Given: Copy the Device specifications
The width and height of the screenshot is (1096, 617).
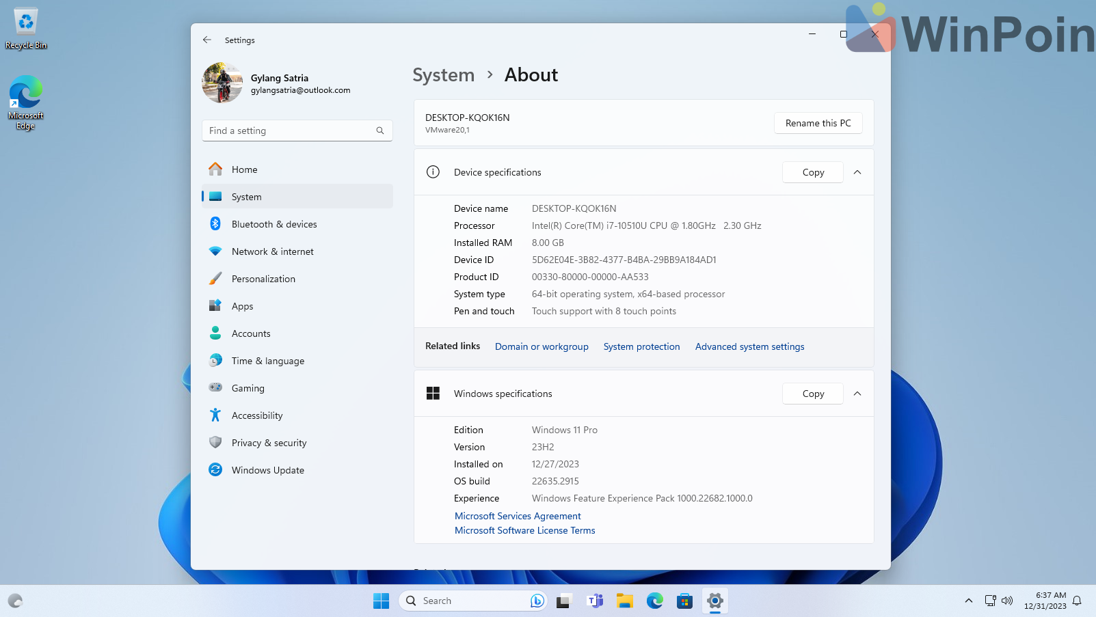Looking at the screenshot, I should coord(812,172).
